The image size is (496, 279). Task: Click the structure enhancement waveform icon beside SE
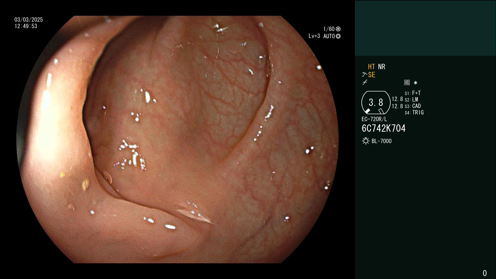pos(365,75)
